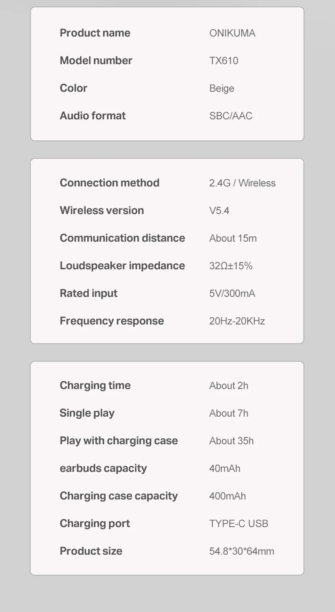Select the Beige color value
Viewport: 335px width, 612px height.
[222, 88]
